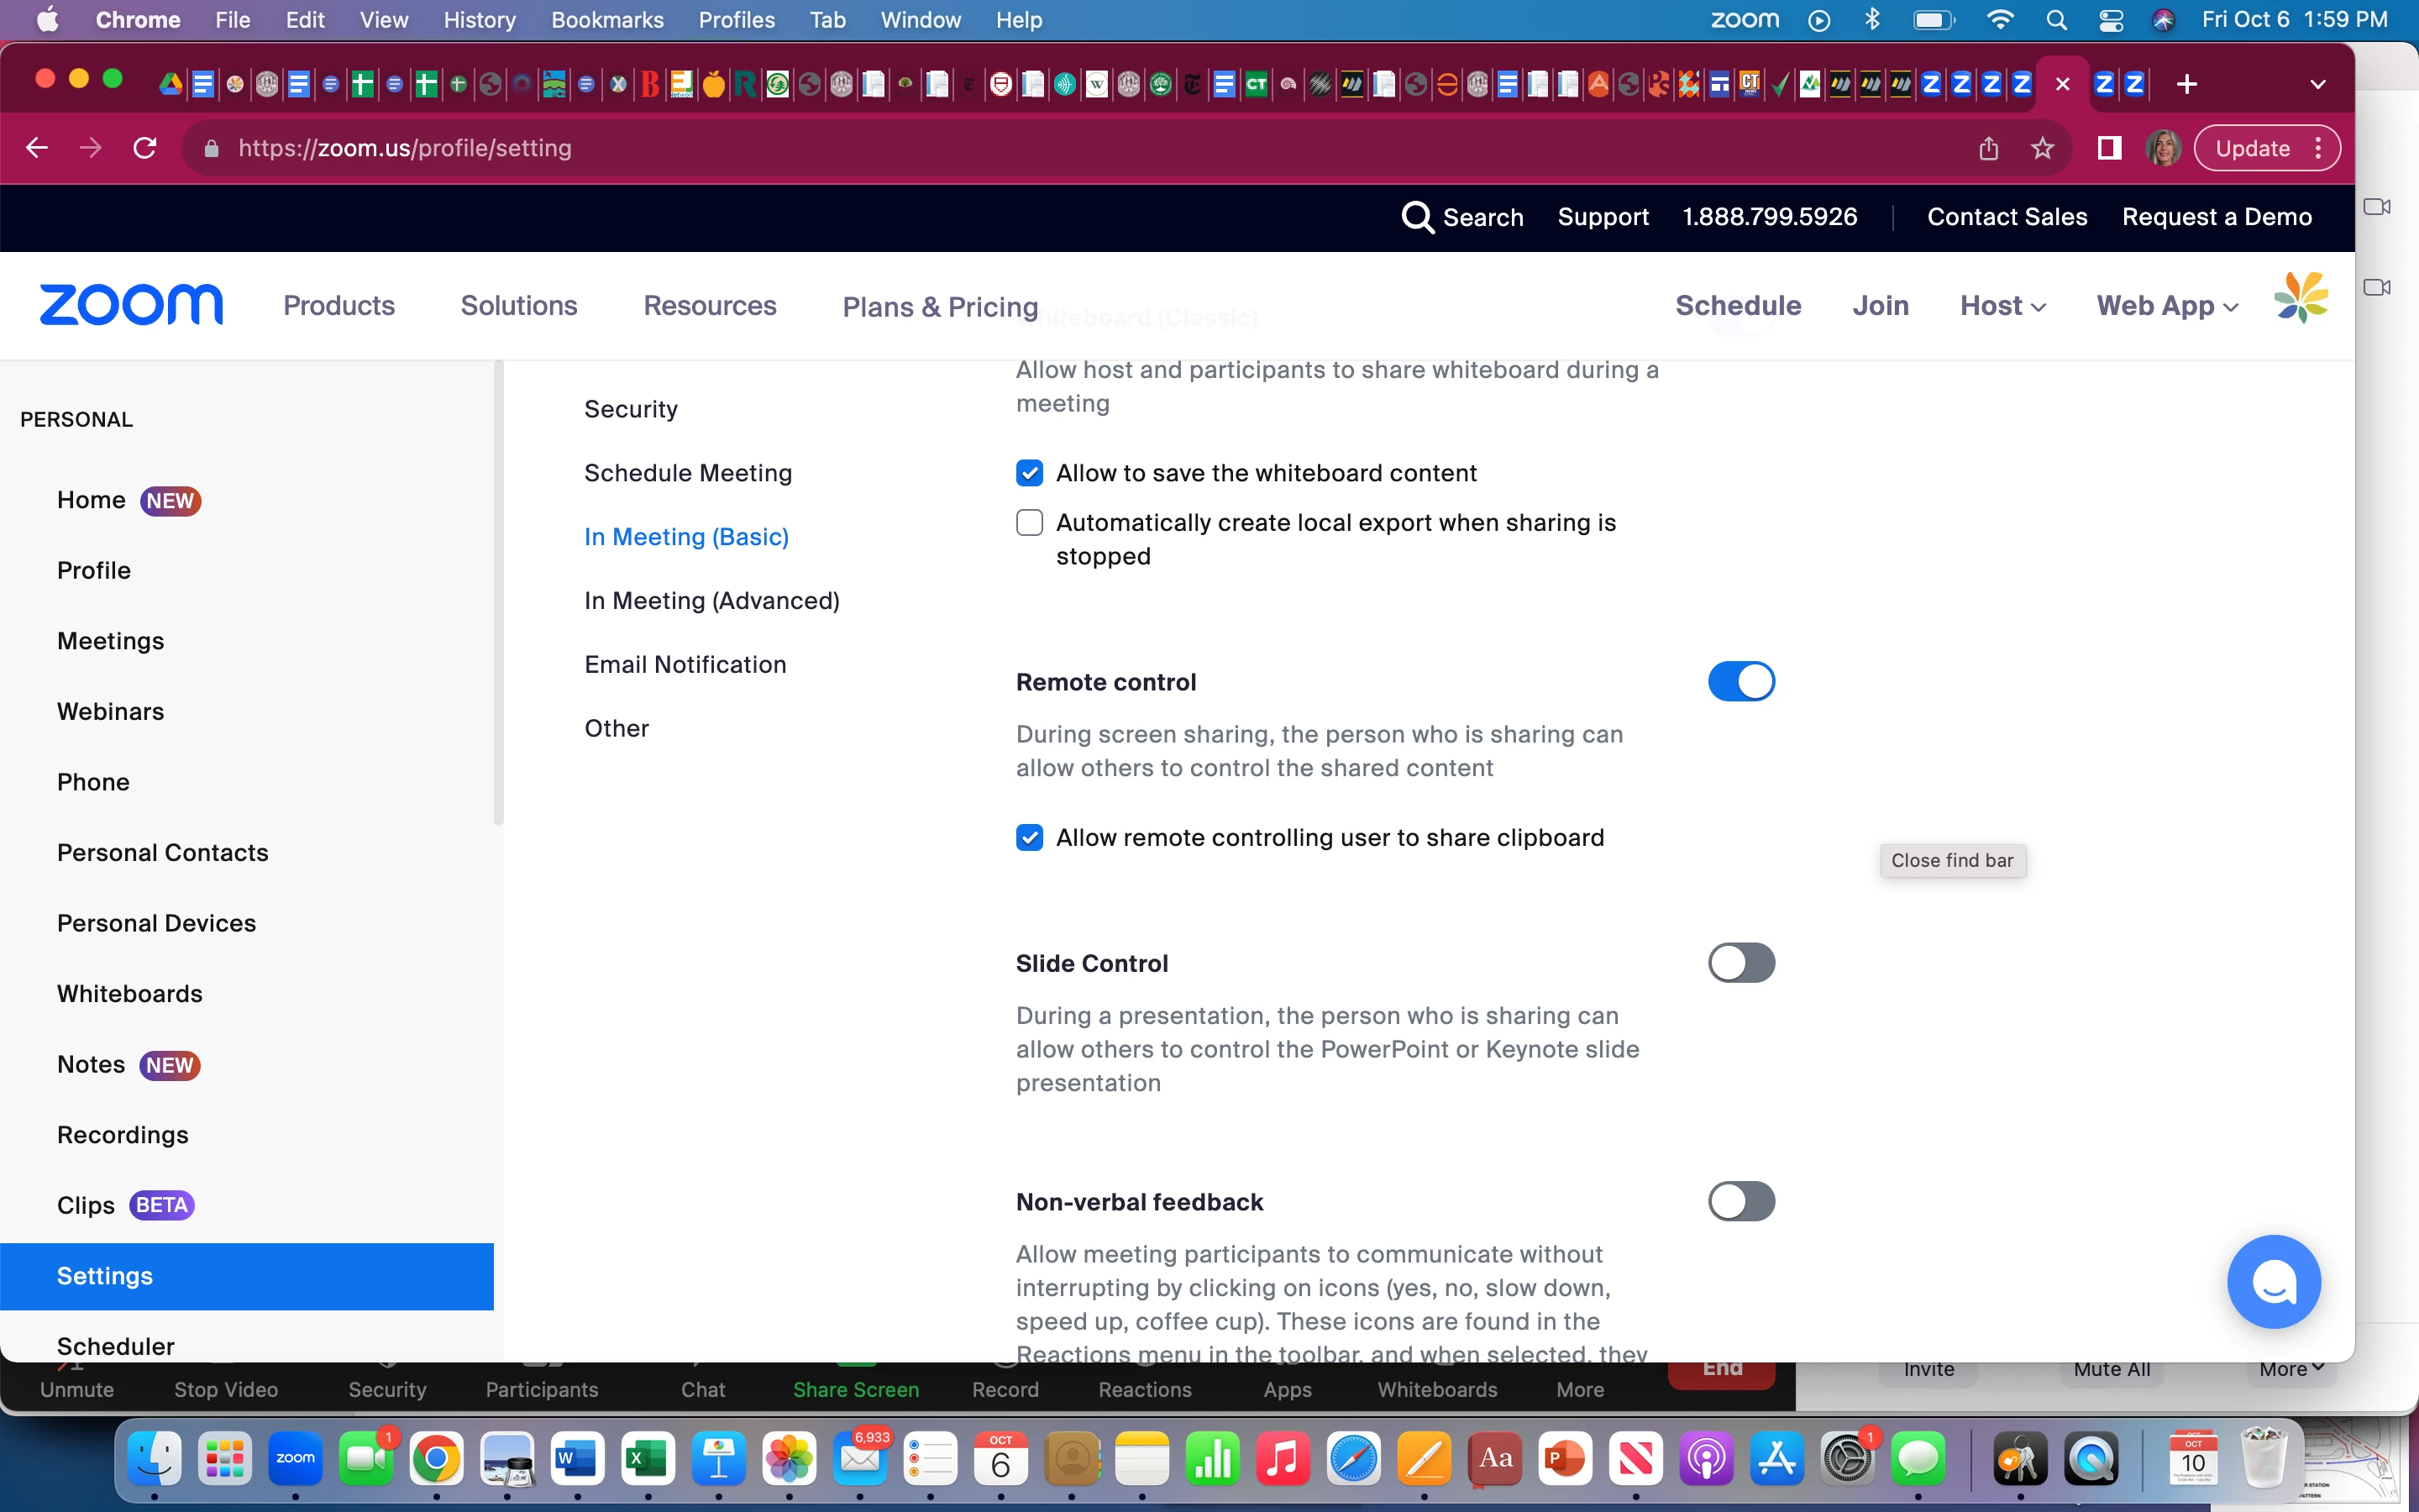
Task: Open the side panel icon in Chrome
Action: pos(2109,149)
